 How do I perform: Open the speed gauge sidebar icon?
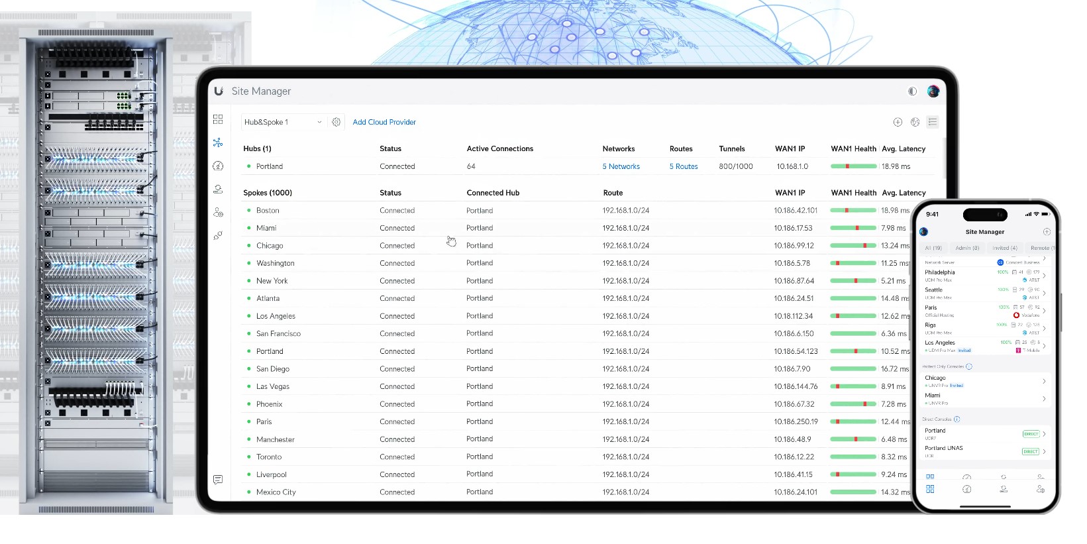click(218, 166)
